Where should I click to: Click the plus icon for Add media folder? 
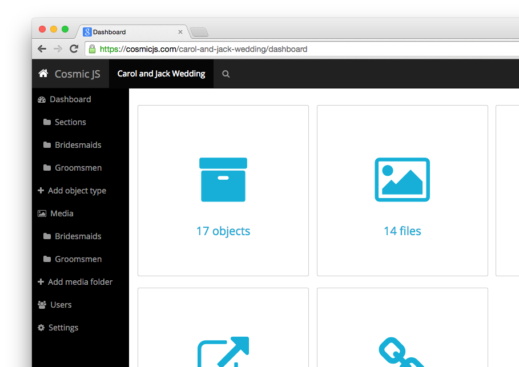pyautogui.click(x=41, y=281)
